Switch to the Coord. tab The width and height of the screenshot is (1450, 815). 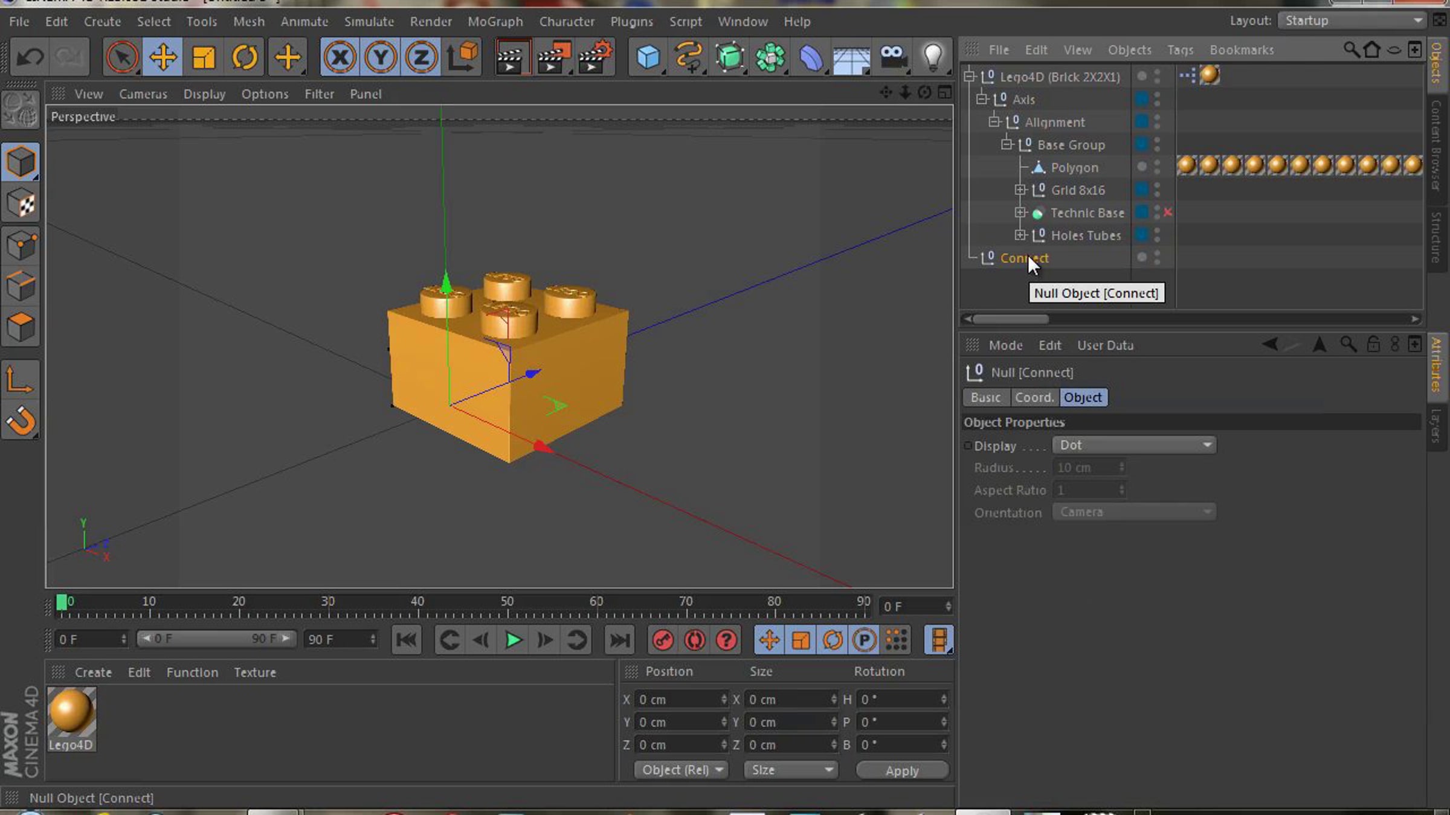pos(1034,397)
